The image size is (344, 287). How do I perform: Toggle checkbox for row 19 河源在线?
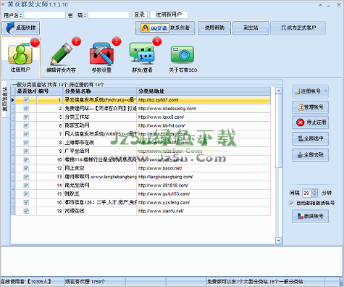pyautogui.click(x=26, y=211)
